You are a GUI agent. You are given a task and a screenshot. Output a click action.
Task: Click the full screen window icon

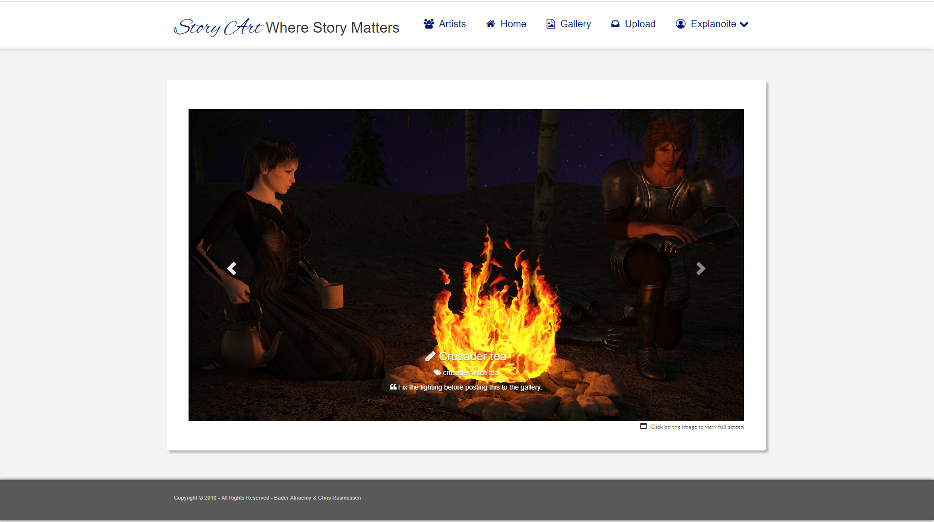(644, 427)
